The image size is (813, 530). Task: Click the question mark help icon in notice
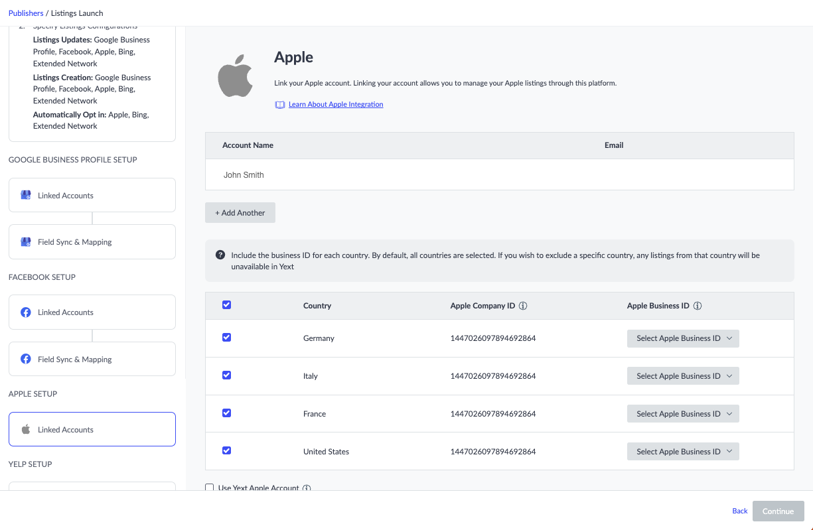pos(220,255)
